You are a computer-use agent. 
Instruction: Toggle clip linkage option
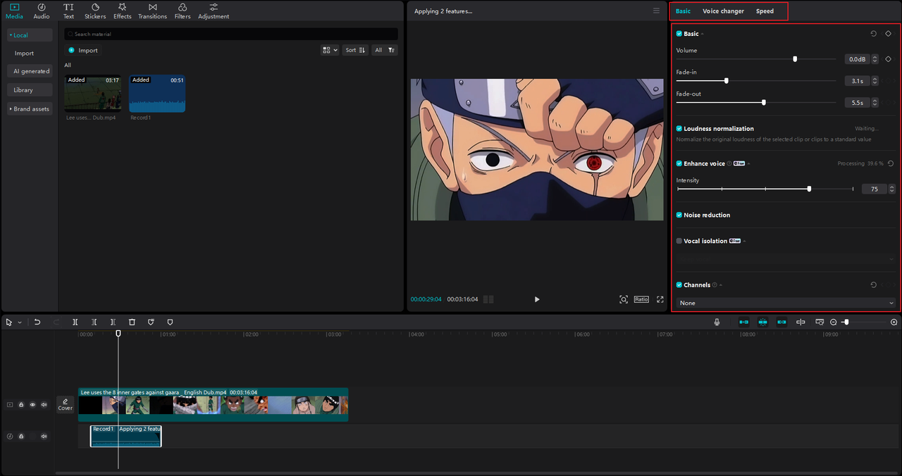click(x=781, y=322)
